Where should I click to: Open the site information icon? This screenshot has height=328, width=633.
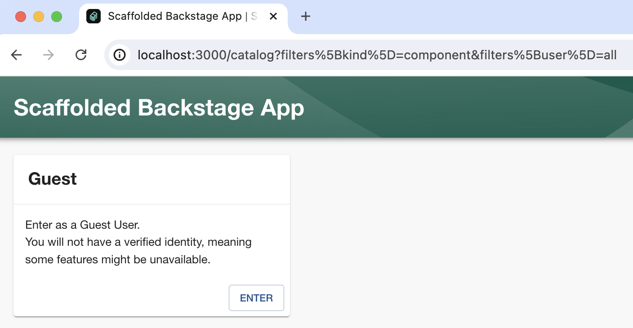[120, 55]
